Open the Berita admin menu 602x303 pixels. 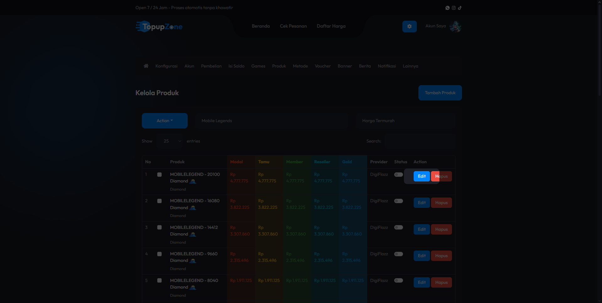click(365, 66)
